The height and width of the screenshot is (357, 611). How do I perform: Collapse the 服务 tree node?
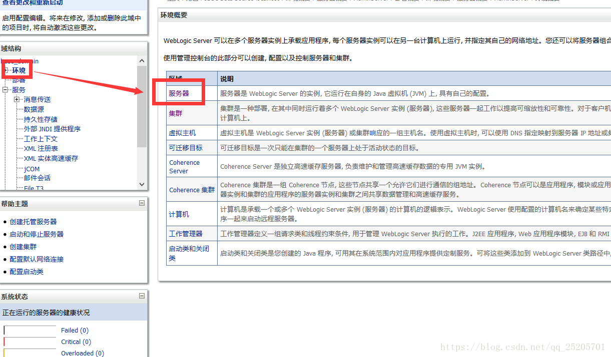6,90
